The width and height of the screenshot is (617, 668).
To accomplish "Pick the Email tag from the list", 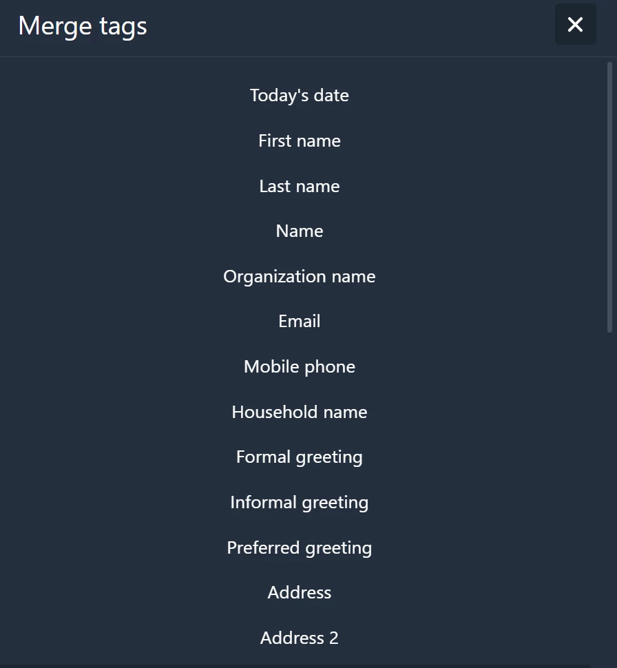I will pos(300,321).
